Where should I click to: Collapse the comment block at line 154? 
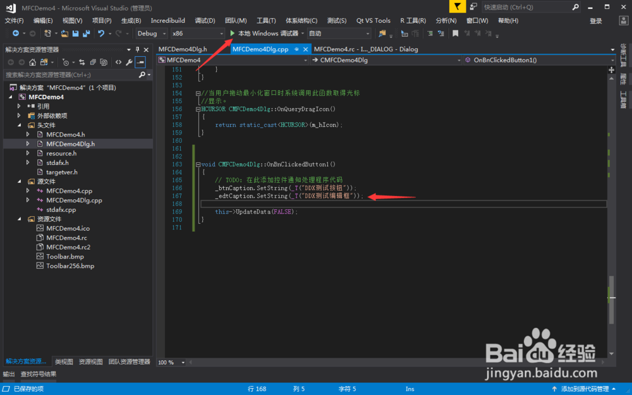tap(198, 94)
